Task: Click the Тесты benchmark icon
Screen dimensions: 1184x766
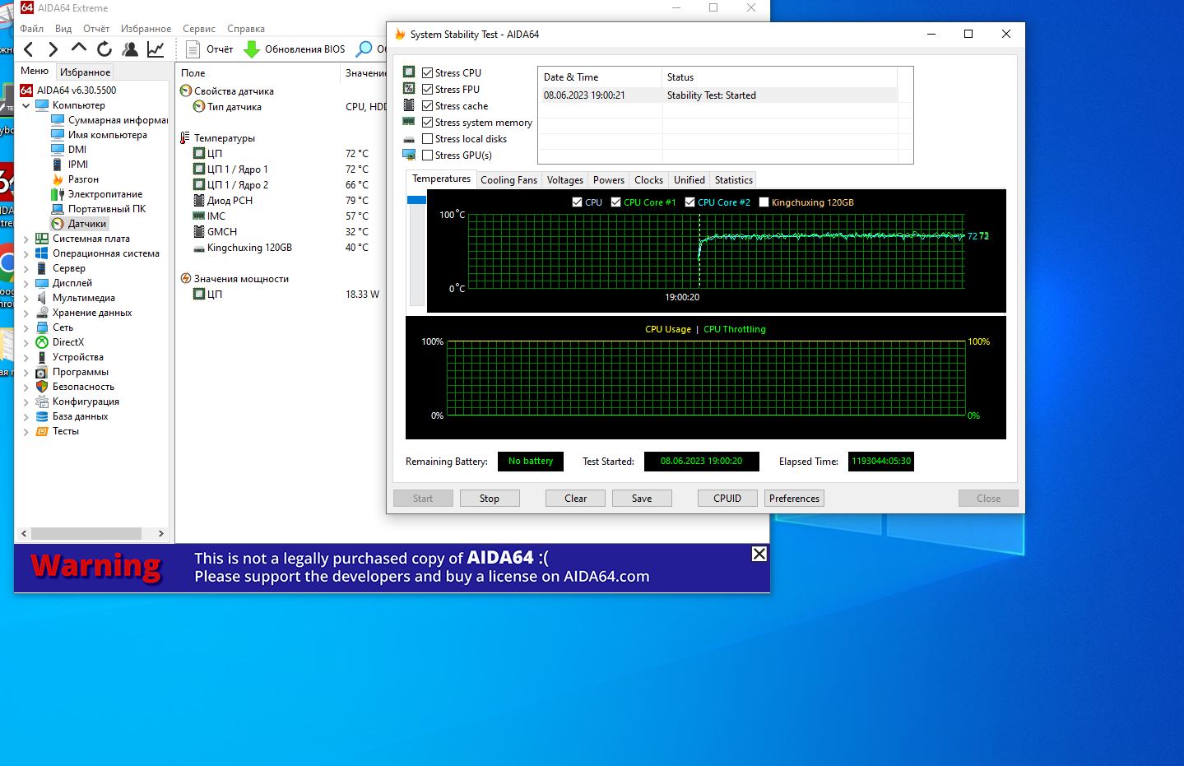Action: 42,431
